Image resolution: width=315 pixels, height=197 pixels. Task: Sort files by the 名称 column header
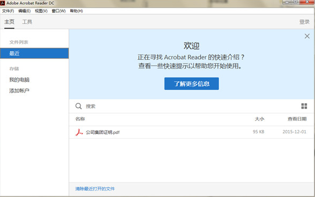coord(80,119)
